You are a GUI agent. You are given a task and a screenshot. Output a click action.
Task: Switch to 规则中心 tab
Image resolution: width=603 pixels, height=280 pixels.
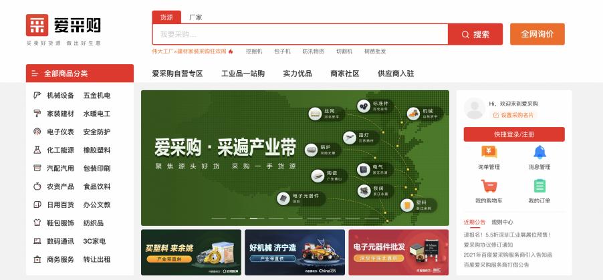(x=502, y=222)
